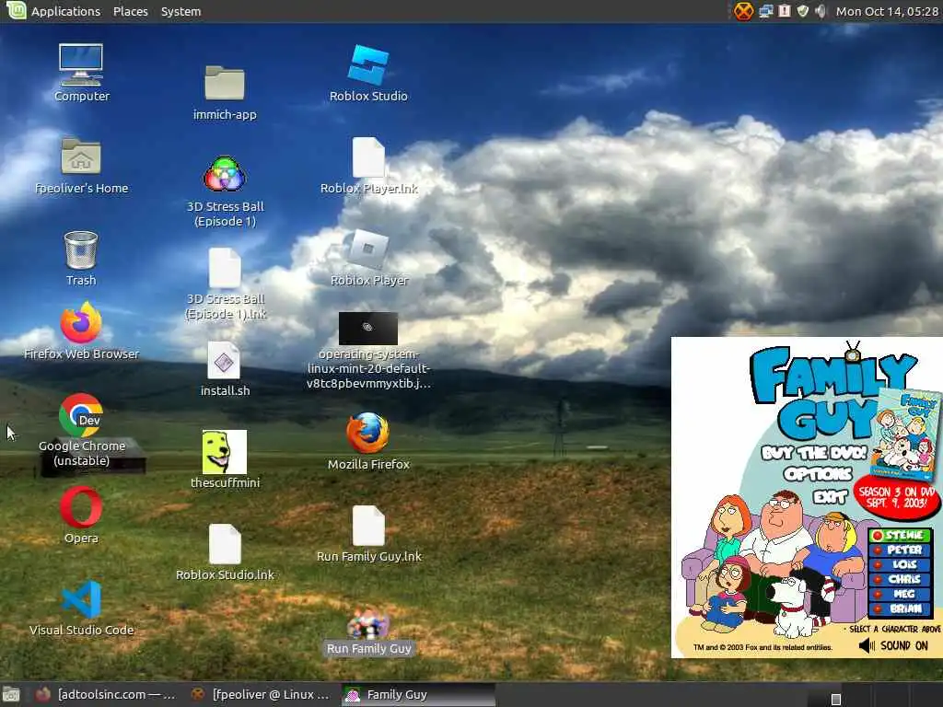The image size is (943, 707).
Task: Toggle Sound On in Family Guy
Action: [x=893, y=645]
